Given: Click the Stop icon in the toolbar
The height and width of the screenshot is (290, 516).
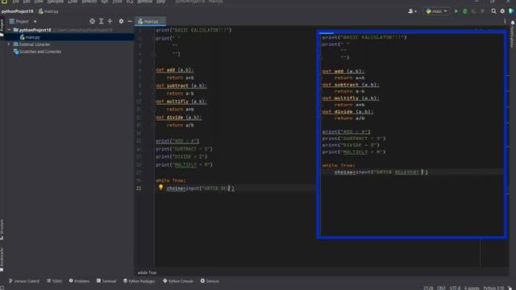Looking at the screenshot, I should [x=482, y=11].
